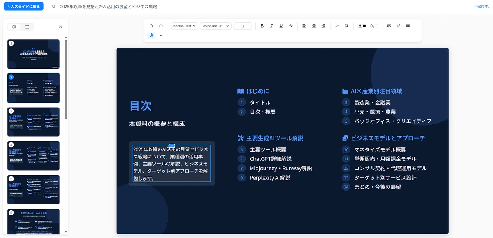Screen dimensions: 493x238
Task: Click the タイトル list item
Action: [x=260, y=103]
